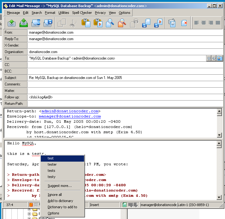Click the Save text to file icon
Screen dimensions: 225x219
pyautogui.click(x=146, y=23)
